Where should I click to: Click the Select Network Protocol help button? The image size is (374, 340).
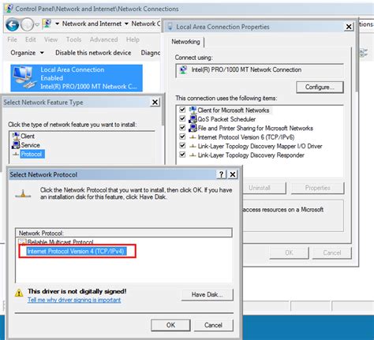[x=221, y=174]
